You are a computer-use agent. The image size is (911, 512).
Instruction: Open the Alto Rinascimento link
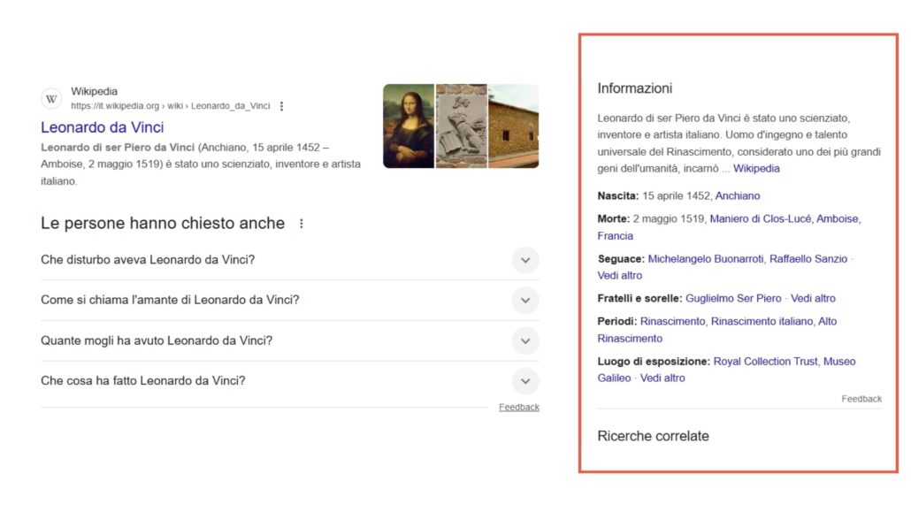[x=717, y=330]
